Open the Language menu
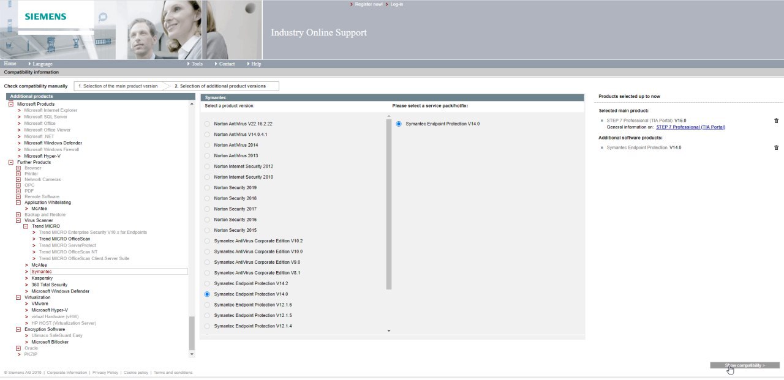 42,64
